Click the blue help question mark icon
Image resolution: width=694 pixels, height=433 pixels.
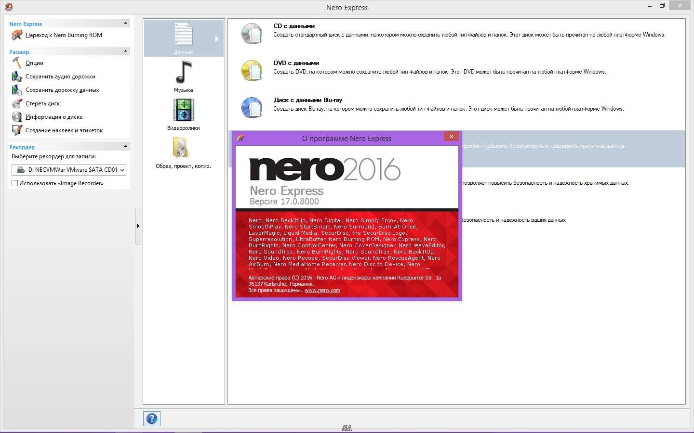click(x=151, y=419)
